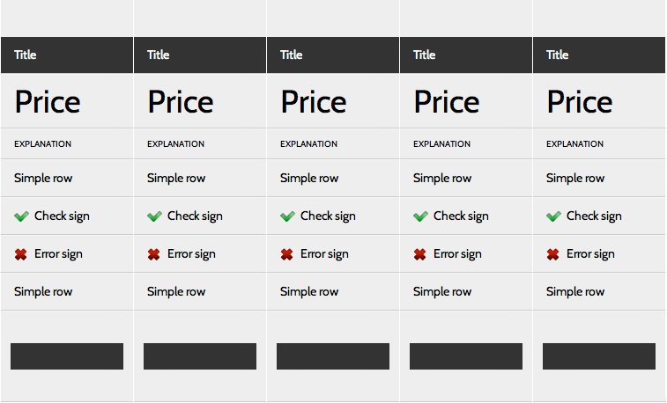Select the Title header of the first column
667x403 pixels.
coord(26,55)
